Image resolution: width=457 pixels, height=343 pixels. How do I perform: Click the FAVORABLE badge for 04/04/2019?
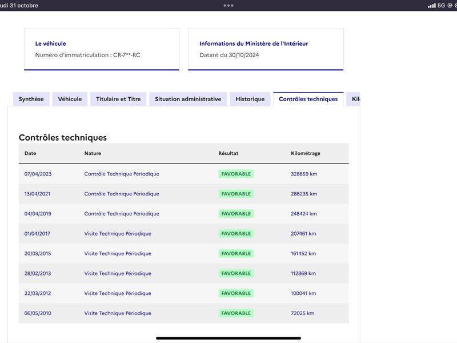(236, 213)
